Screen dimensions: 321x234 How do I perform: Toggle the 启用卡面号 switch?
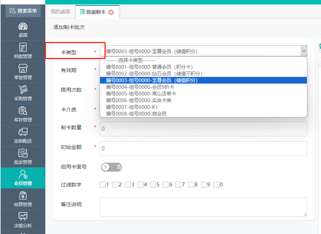click(x=112, y=167)
